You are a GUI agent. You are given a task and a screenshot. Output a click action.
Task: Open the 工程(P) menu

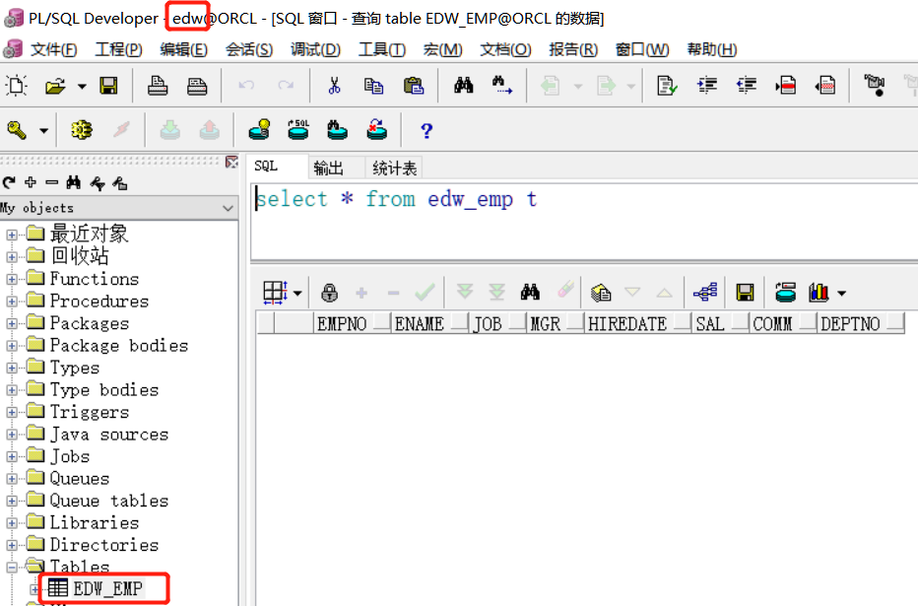pos(119,50)
